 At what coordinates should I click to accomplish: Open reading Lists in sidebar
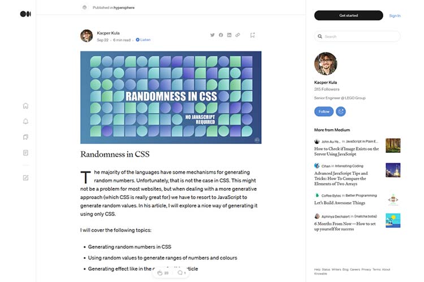25,137
